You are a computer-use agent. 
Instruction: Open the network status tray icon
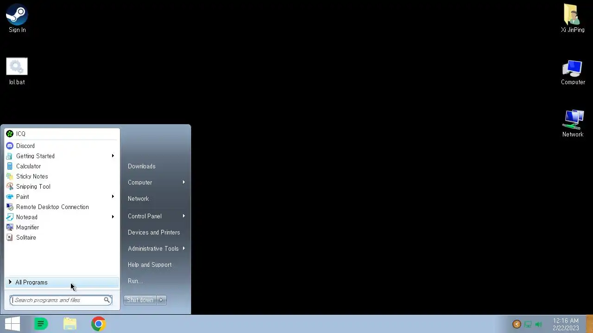click(528, 324)
